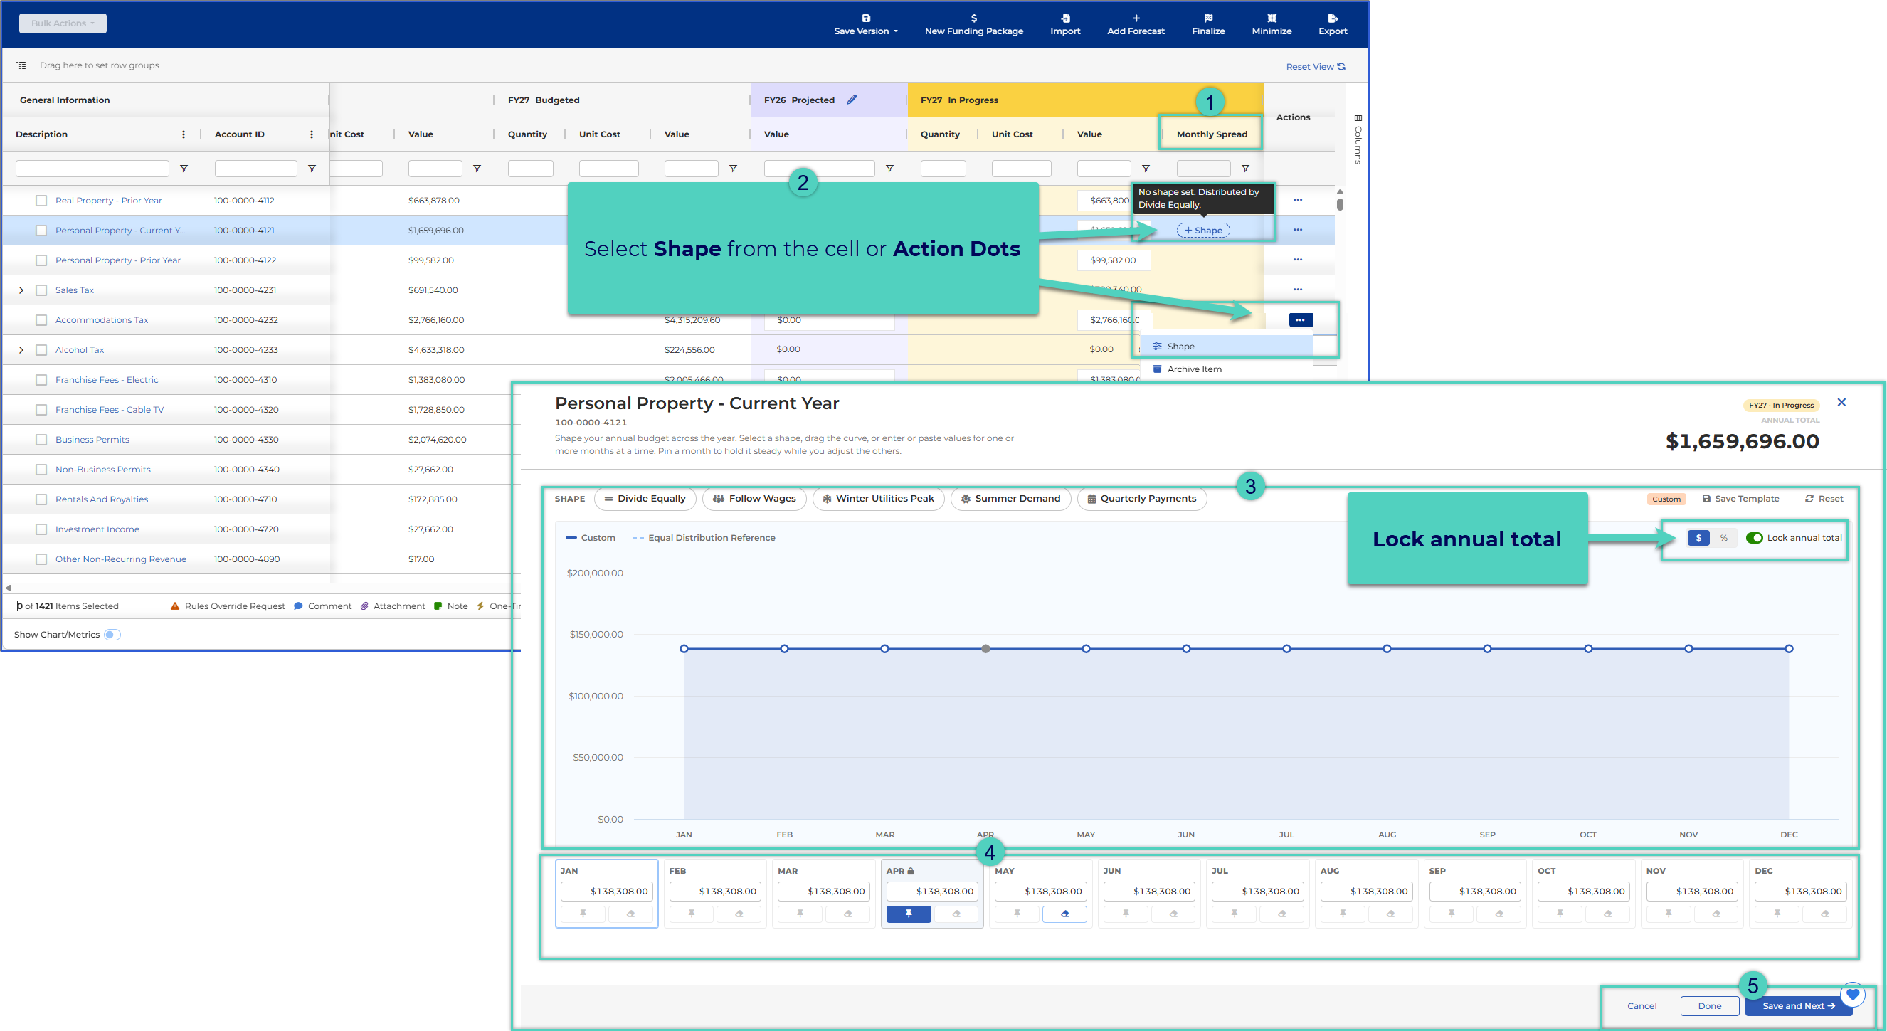Toggle Lock annual total switch
1887x1031 pixels.
click(1754, 538)
